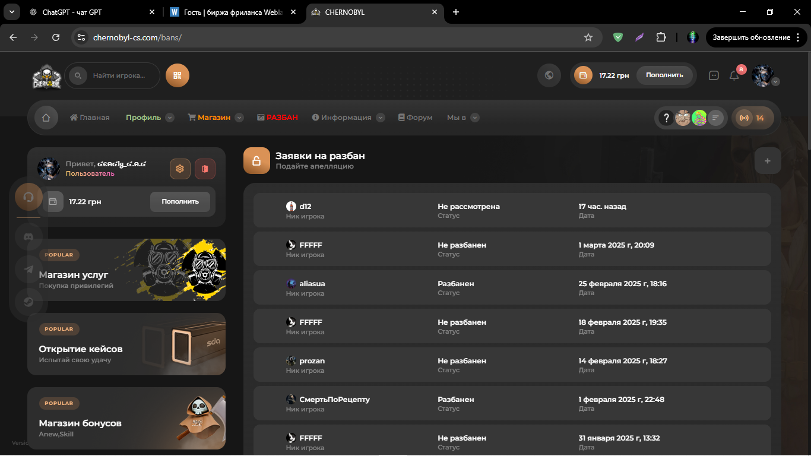Open the РАЗБАН menu item
Image resolution: width=811 pixels, height=456 pixels.
pyautogui.click(x=277, y=118)
